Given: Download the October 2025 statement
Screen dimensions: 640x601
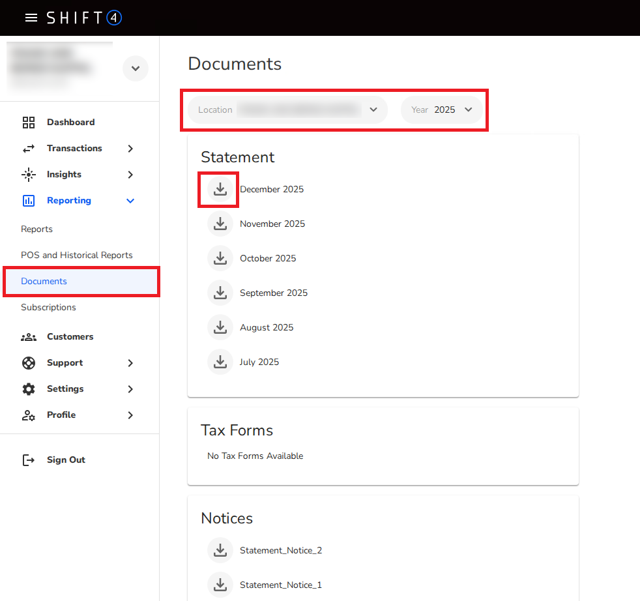Looking at the screenshot, I should (x=220, y=258).
